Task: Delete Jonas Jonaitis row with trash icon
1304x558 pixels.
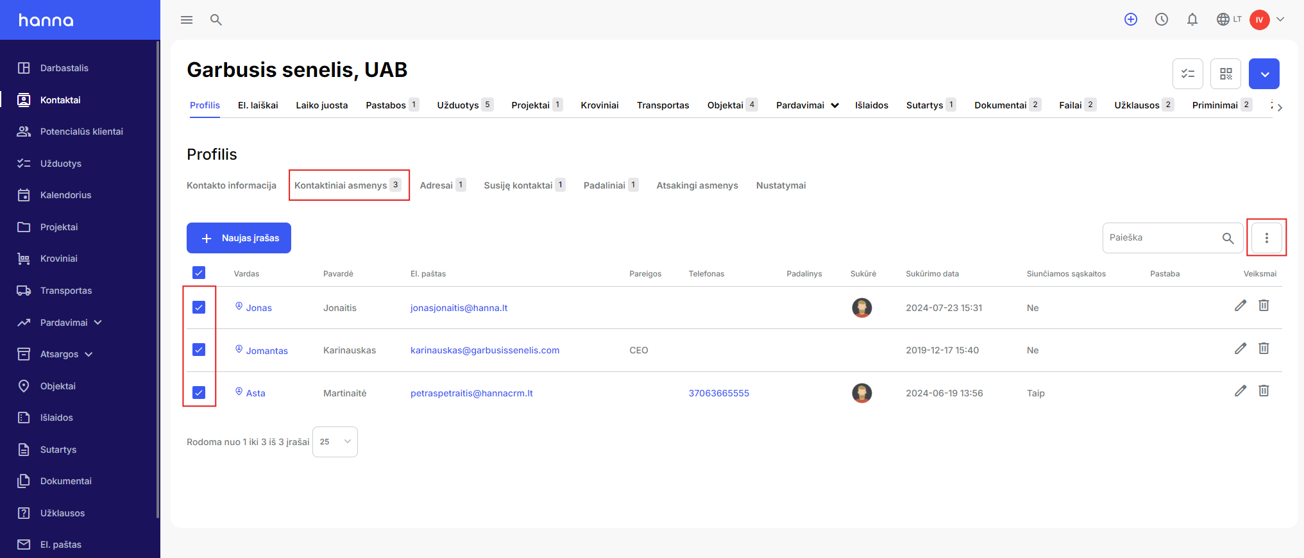Action: [x=1264, y=305]
